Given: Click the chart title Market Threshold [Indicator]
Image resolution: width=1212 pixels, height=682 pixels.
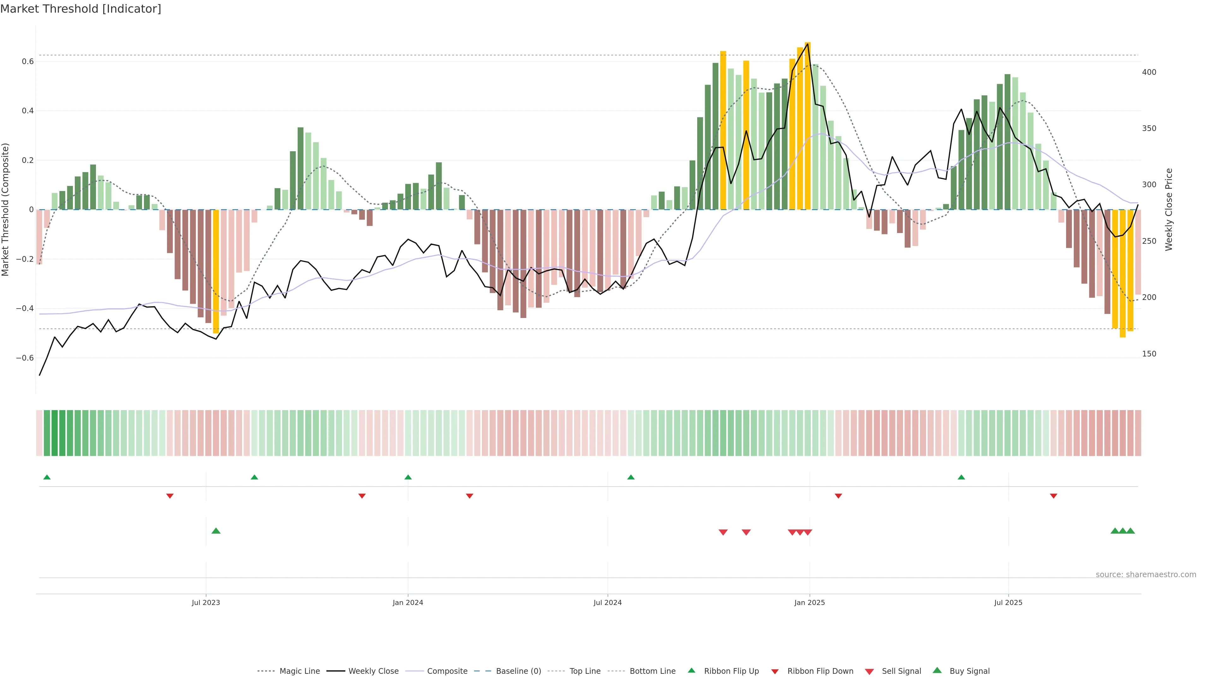Looking at the screenshot, I should click(80, 9).
